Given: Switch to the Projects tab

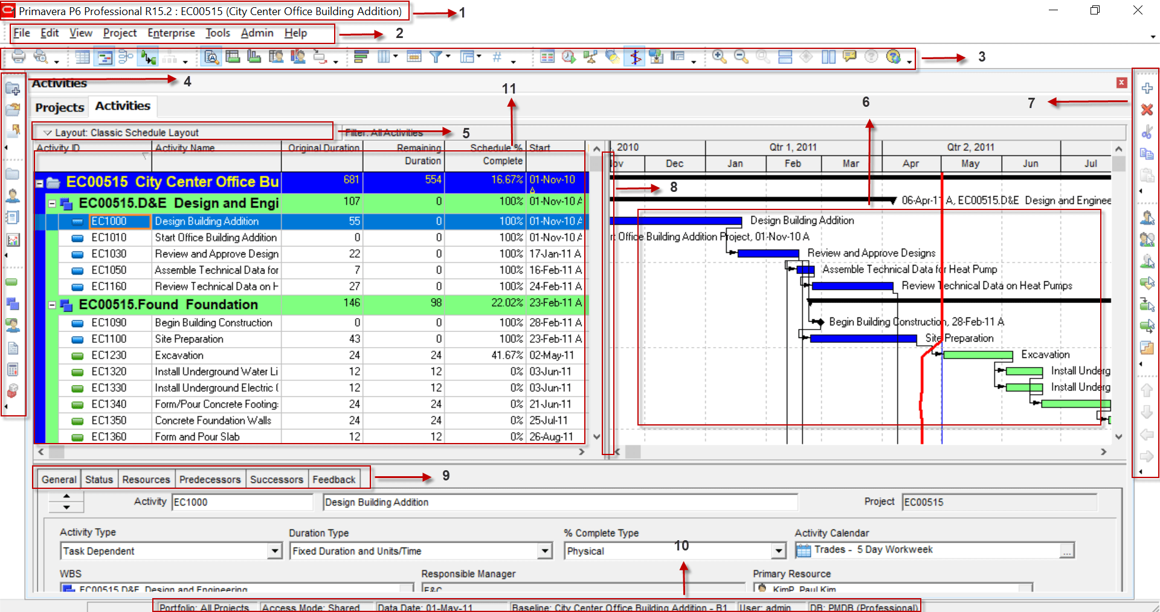Looking at the screenshot, I should pyautogui.click(x=59, y=107).
